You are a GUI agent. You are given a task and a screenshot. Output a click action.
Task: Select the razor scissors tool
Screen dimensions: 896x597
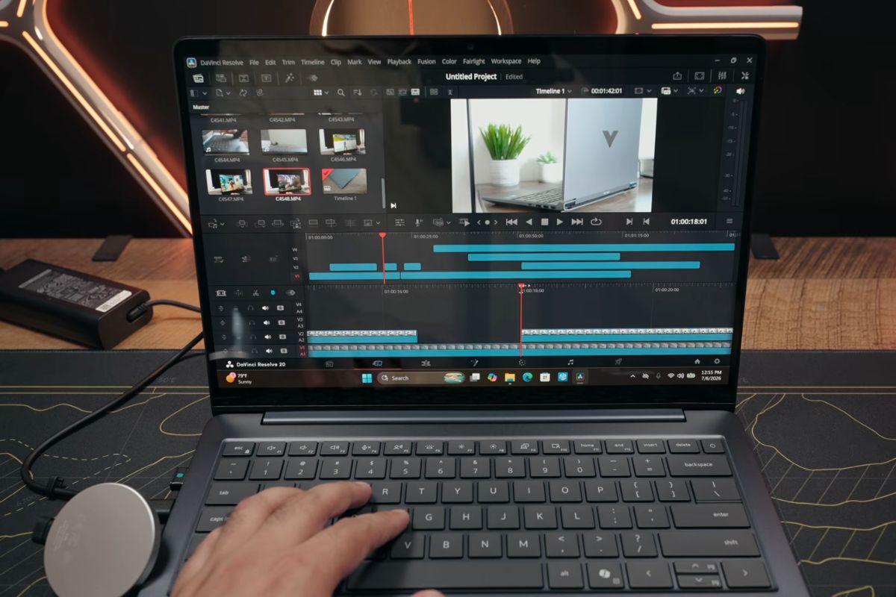tap(255, 293)
